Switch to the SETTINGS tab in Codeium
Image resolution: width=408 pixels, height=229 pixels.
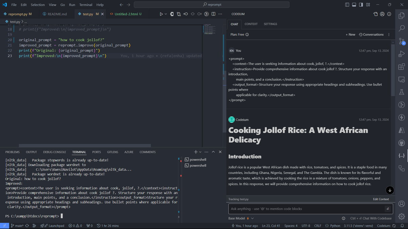[270, 24]
